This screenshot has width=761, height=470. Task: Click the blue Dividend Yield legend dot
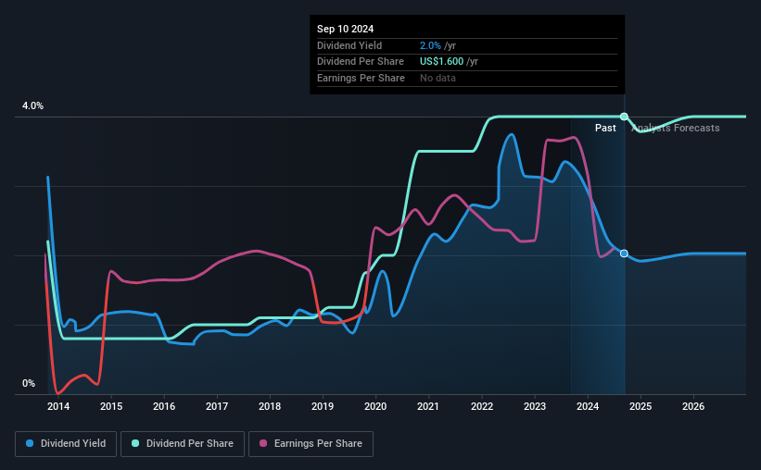pos(30,443)
